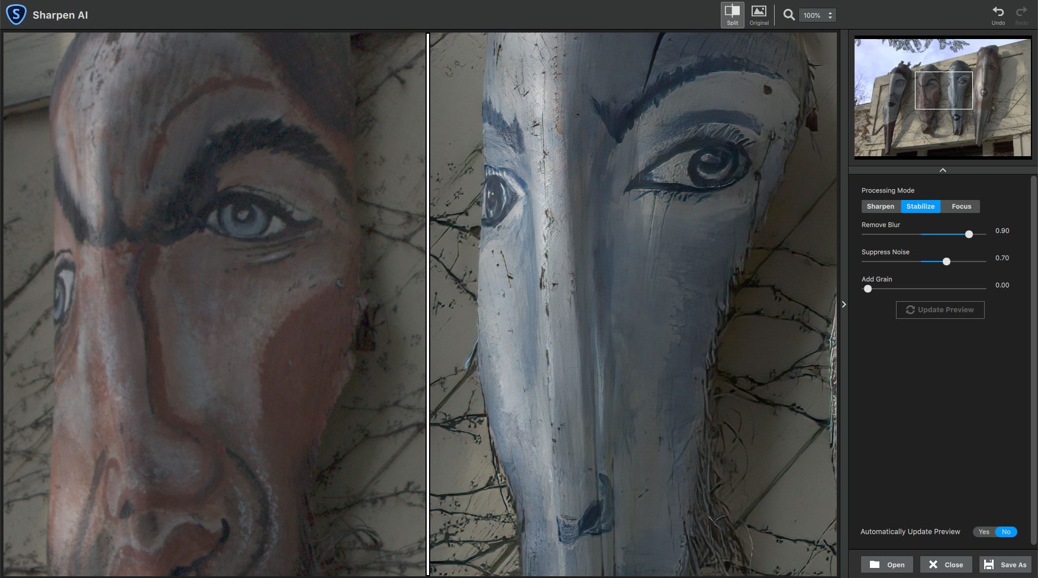Save the image with Save As
The image size is (1038, 578).
coord(1005,565)
